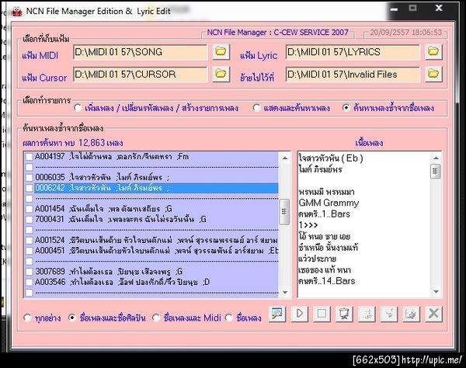Click the song list scrollbar thumb
The height and width of the screenshot is (368, 466).
(x=285, y=212)
